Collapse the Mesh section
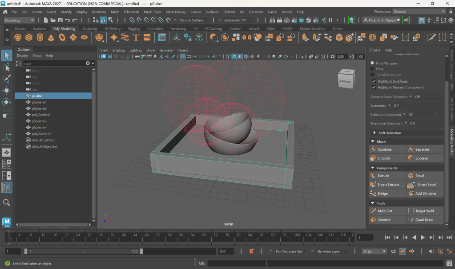This screenshot has height=269, width=455. 373,141
